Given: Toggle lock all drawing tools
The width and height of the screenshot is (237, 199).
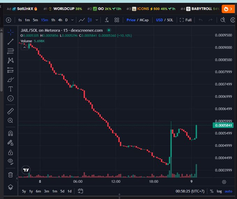Looking at the screenshot, I should [x=10, y=152].
